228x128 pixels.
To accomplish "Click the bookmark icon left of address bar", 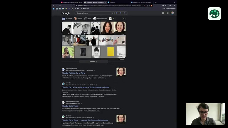I will (x=73, y=6).
